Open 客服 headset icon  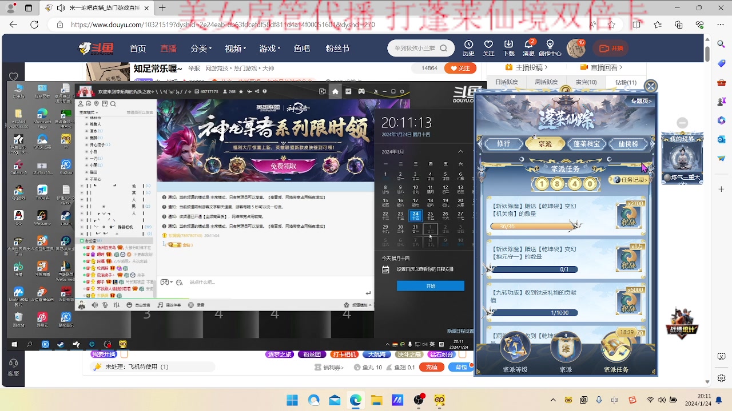pos(13,366)
